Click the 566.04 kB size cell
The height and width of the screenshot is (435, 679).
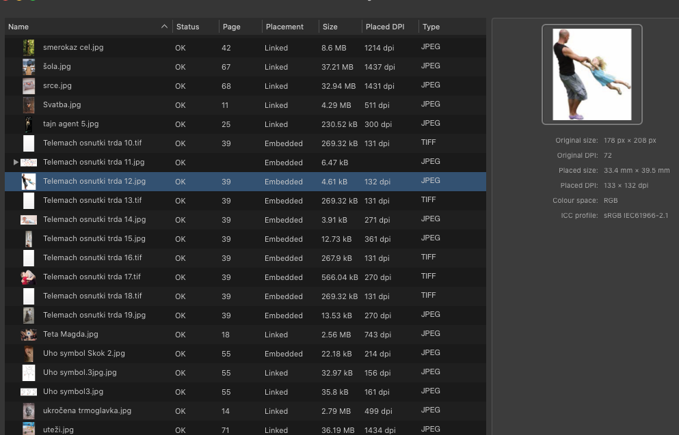(x=339, y=278)
